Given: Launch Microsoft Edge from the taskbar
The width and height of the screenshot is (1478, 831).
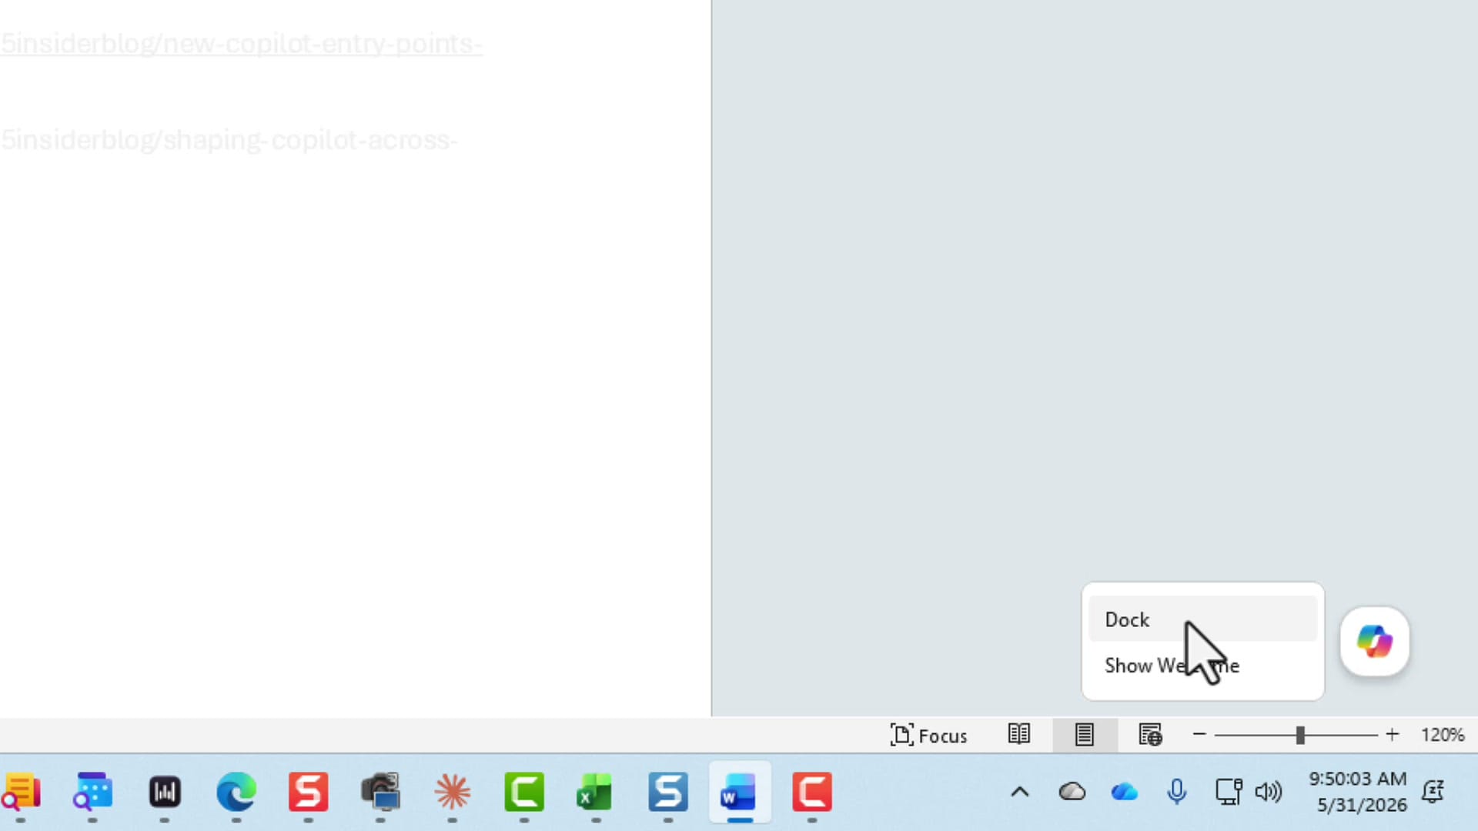Looking at the screenshot, I should click(236, 793).
